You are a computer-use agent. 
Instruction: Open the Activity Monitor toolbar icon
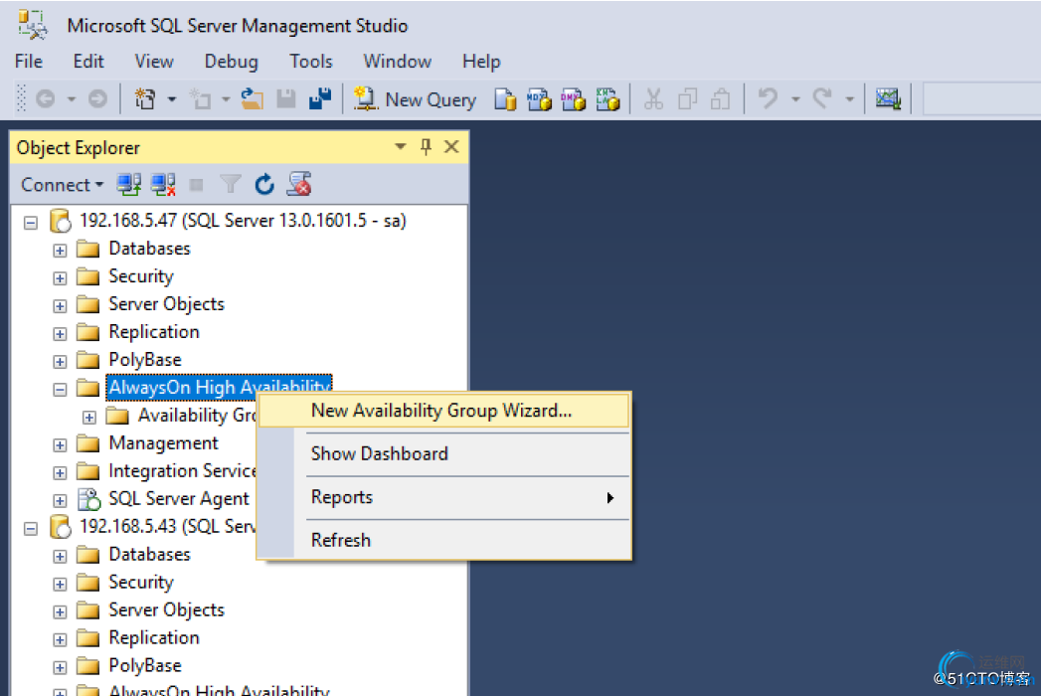888,99
